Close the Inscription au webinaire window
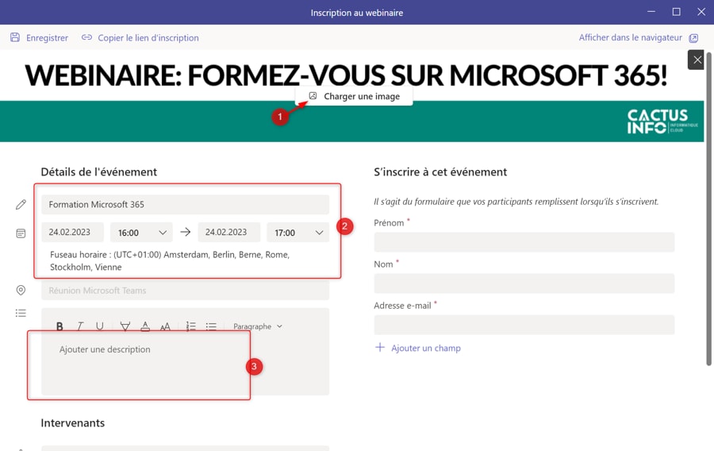This screenshot has height=451, width=714. point(701,12)
